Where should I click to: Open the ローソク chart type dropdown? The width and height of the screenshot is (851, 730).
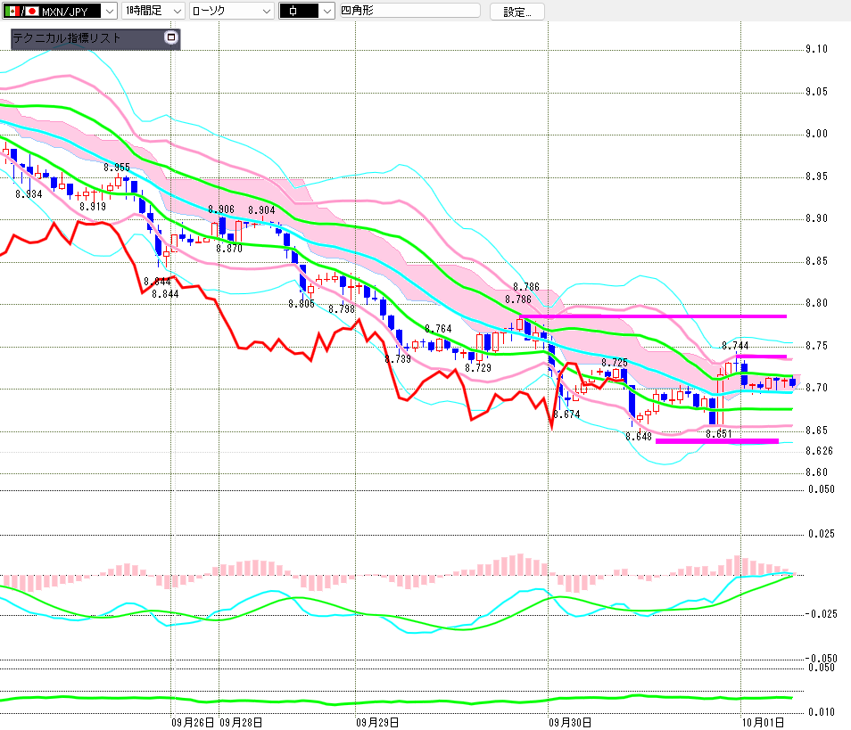point(232,11)
